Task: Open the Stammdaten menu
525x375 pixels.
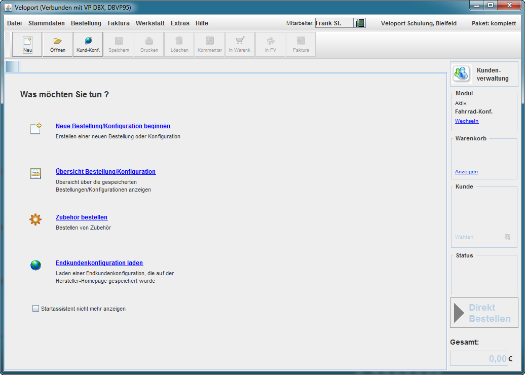Action: (46, 23)
